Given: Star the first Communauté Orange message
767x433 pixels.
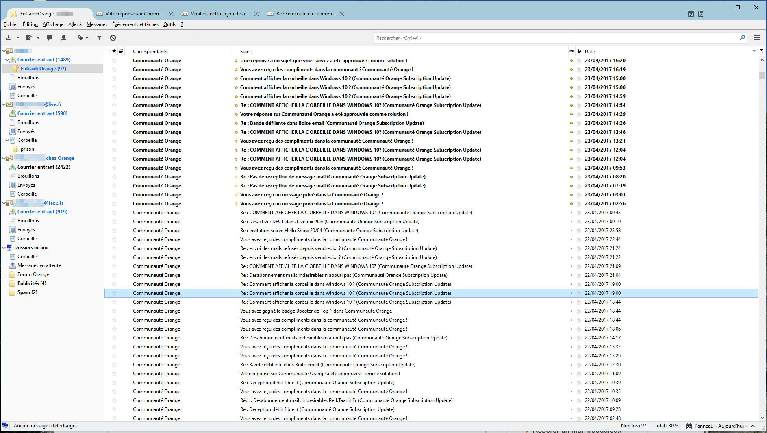Looking at the screenshot, I should (114, 61).
